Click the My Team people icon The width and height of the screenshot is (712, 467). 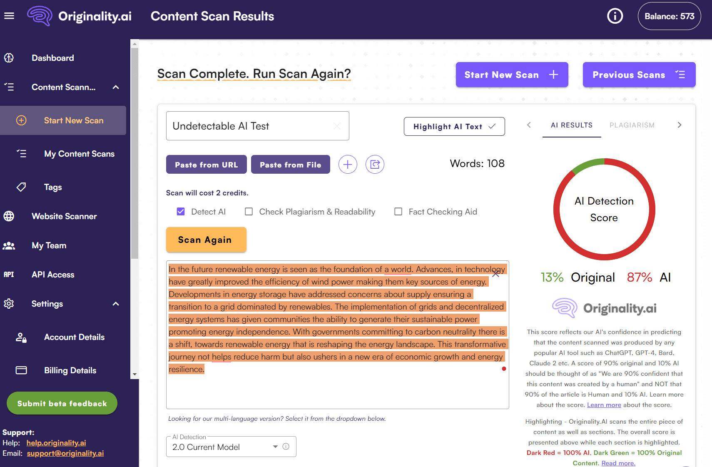[9, 245]
